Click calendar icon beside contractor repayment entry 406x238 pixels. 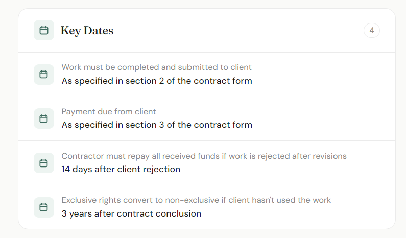coord(44,163)
